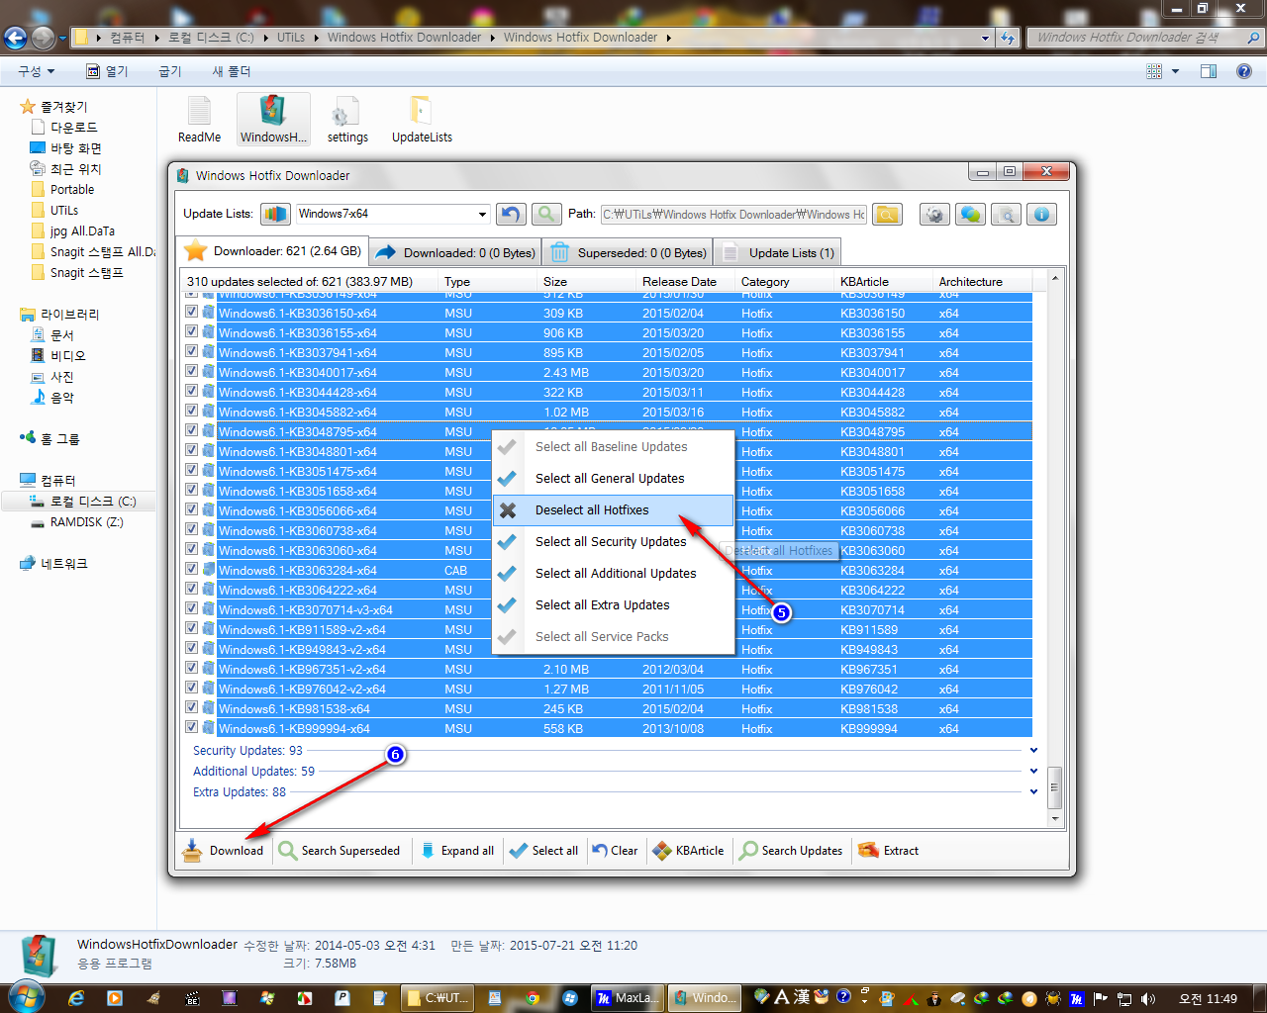The width and height of the screenshot is (1267, 1013).
Task: Toggle checkbox for Windows6.1-KB3037941-x64
Action: [192, 351]
